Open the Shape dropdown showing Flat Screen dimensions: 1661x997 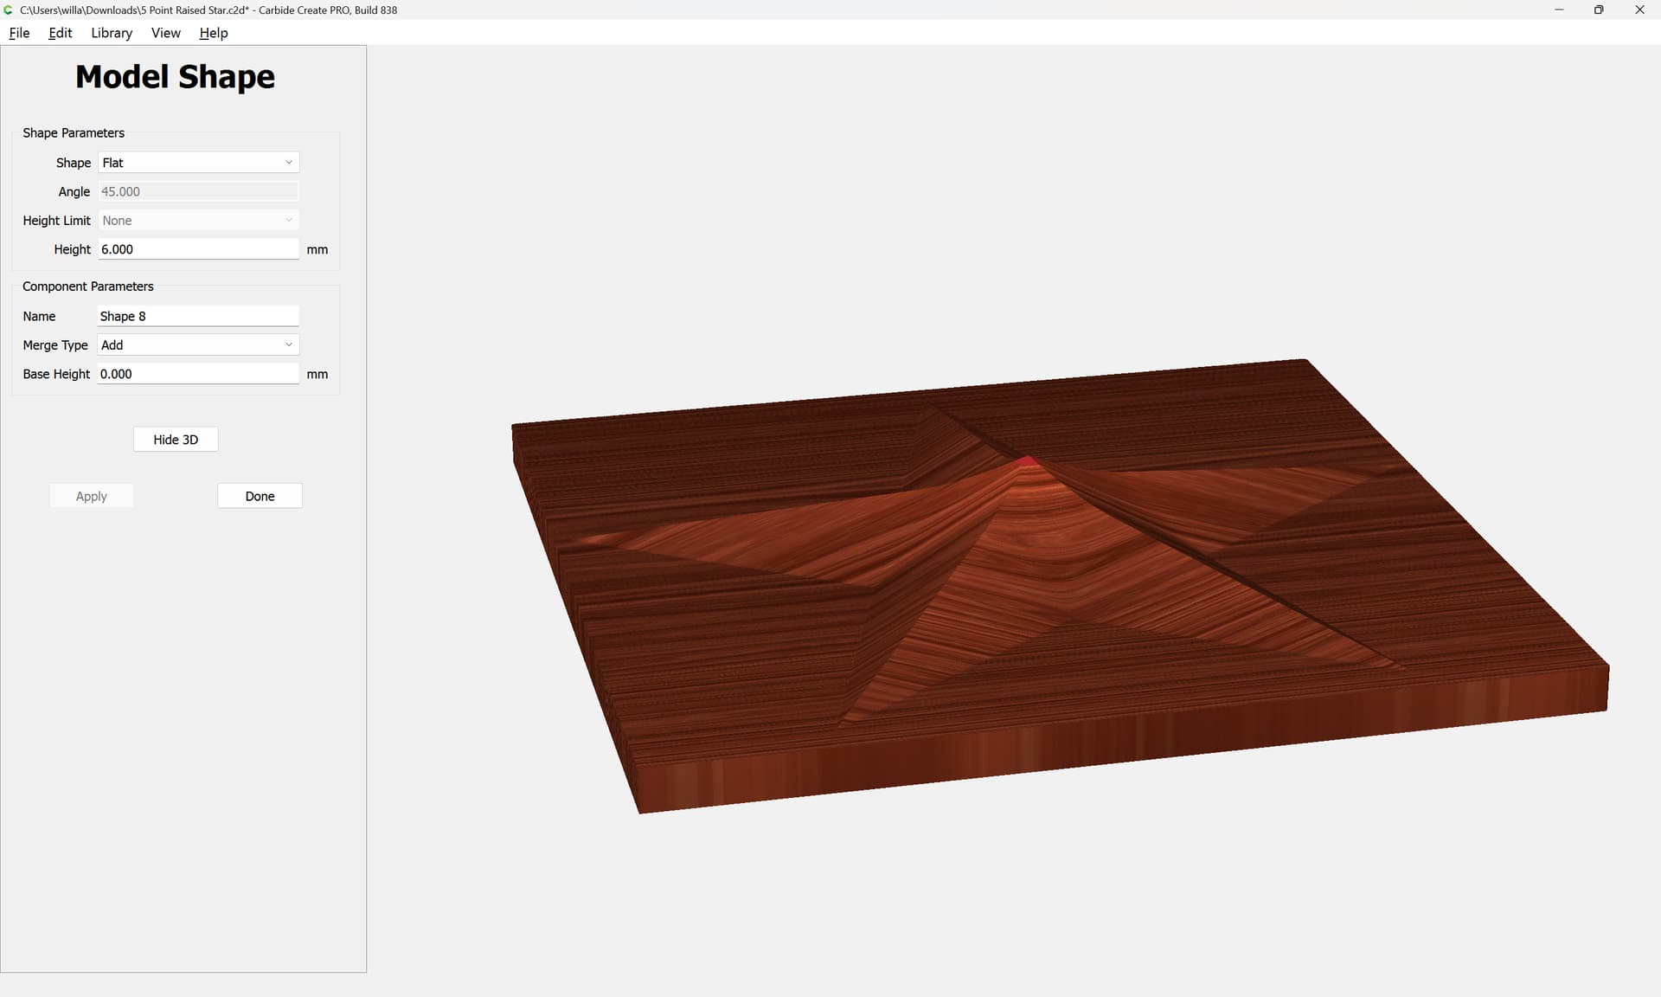[x=198, y=163]
